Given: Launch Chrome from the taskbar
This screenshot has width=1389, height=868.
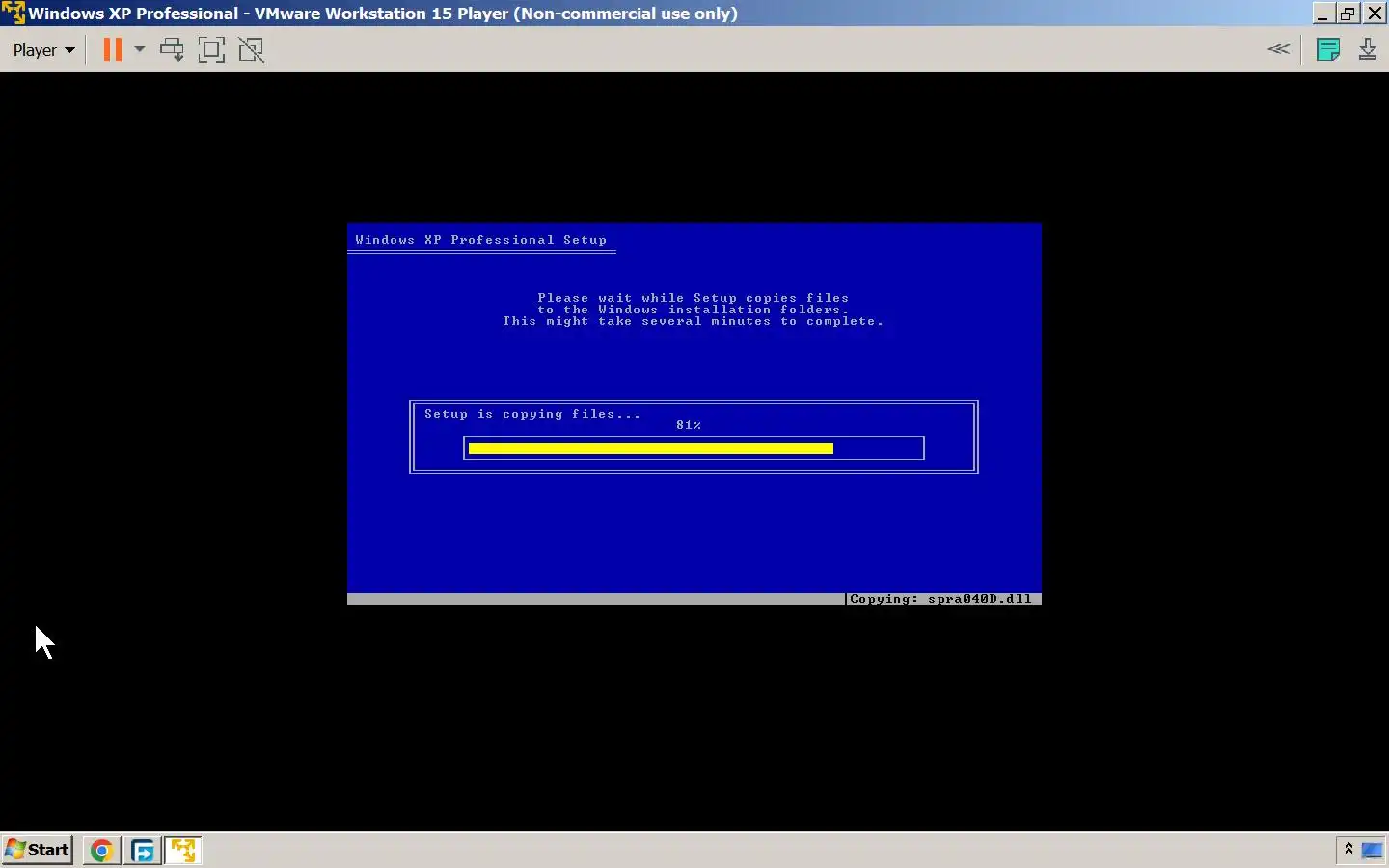Looking at the screenshot, I should [101, 851].
